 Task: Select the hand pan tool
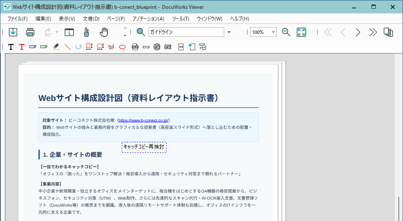[x=104, y=32]
